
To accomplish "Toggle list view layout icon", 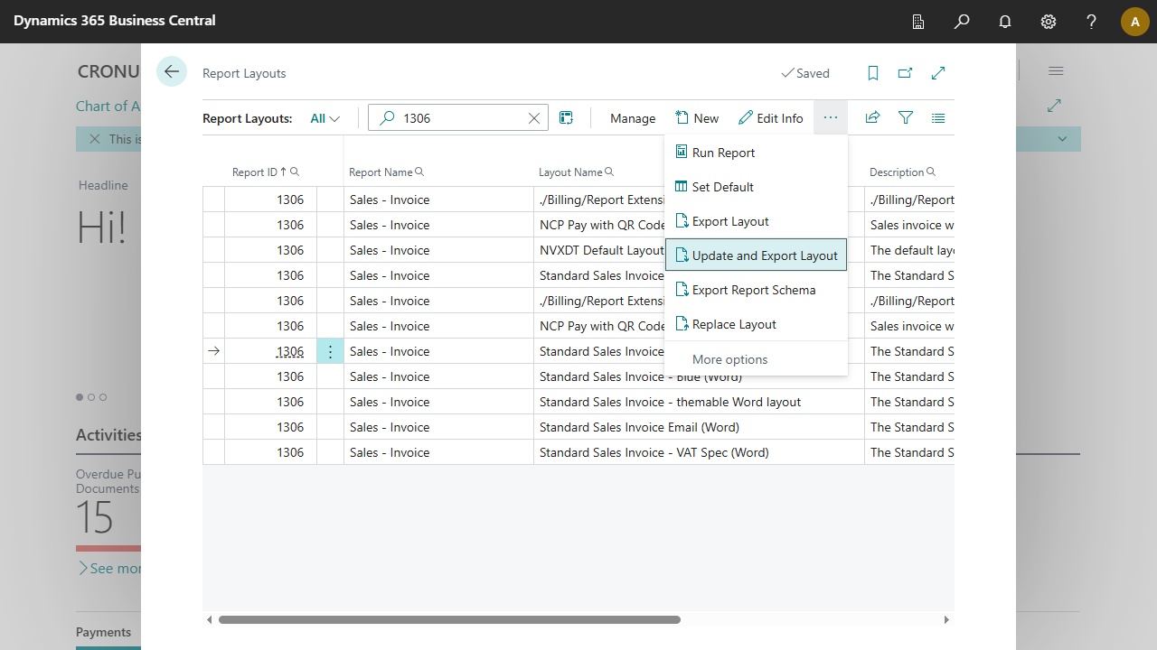I will 938,118.
